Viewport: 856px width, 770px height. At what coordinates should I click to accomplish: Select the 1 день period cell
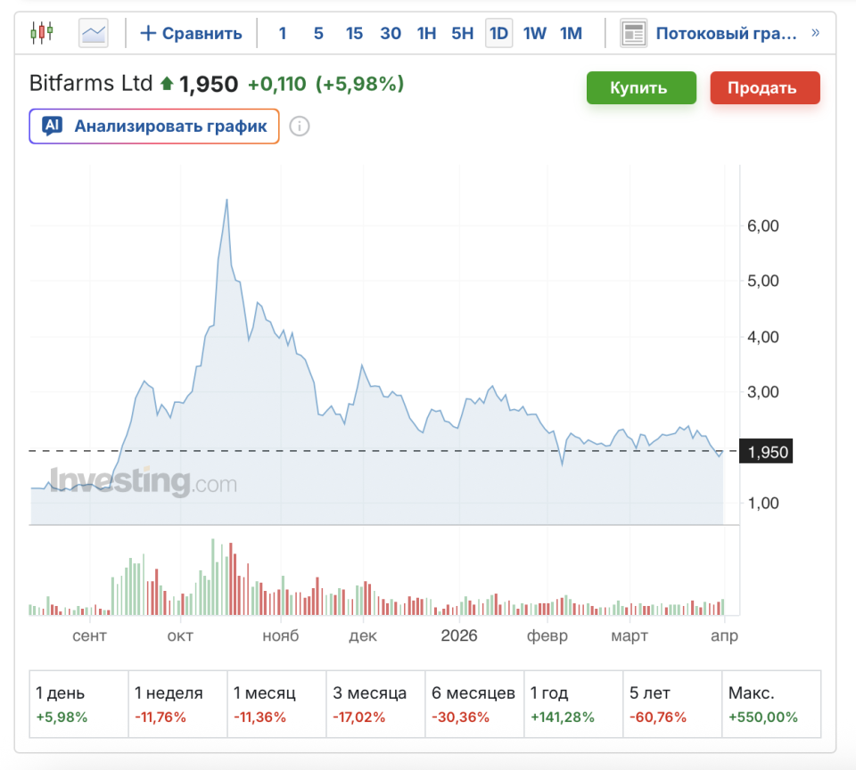tap(78, 704)
